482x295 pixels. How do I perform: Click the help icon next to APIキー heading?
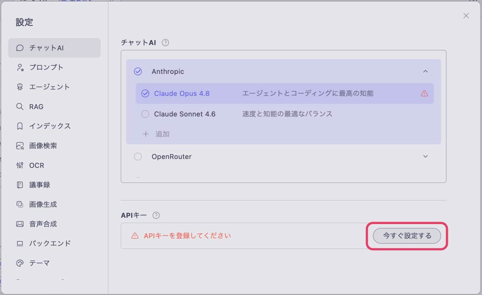(156, 215)
